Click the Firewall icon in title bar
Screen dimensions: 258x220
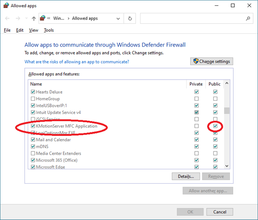point(5,5)
